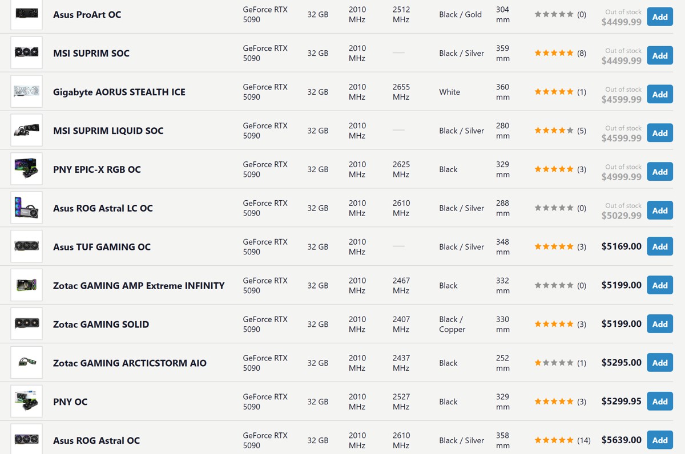The image size is (685, 454).
Task: Open the Asus ProArt OC product link
Action: tap(87, 14)
